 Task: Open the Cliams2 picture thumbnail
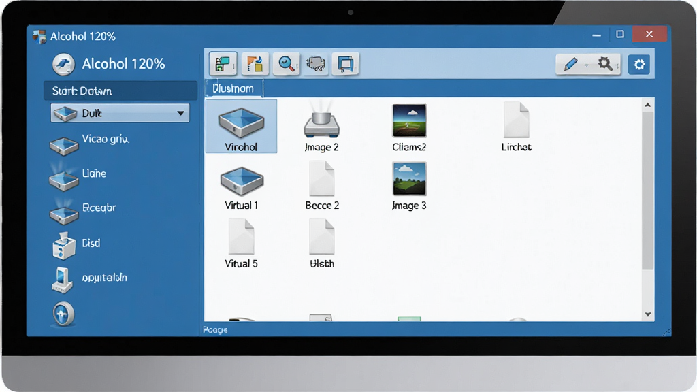click(x=409, y=127)
